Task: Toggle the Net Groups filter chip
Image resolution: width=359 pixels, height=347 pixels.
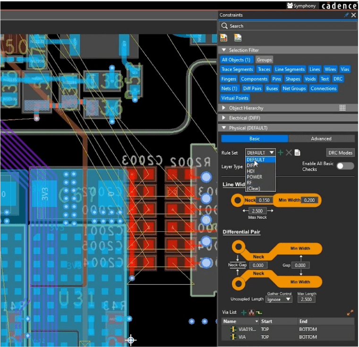Action: pyautogui.click(x=294, y=88)
